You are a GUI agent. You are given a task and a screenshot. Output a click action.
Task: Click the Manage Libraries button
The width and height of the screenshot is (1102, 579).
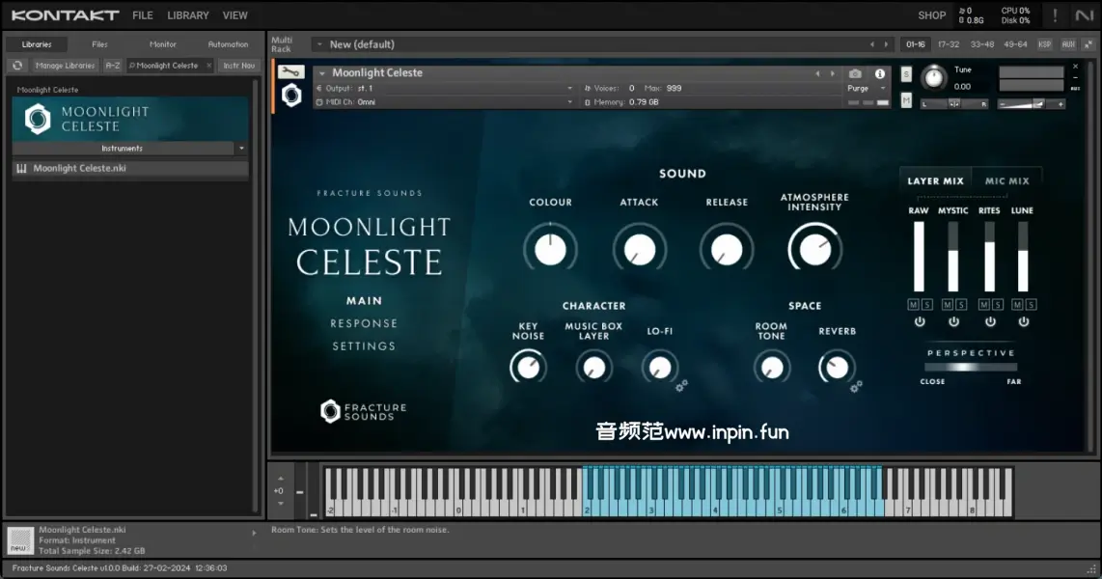[66, 66]
